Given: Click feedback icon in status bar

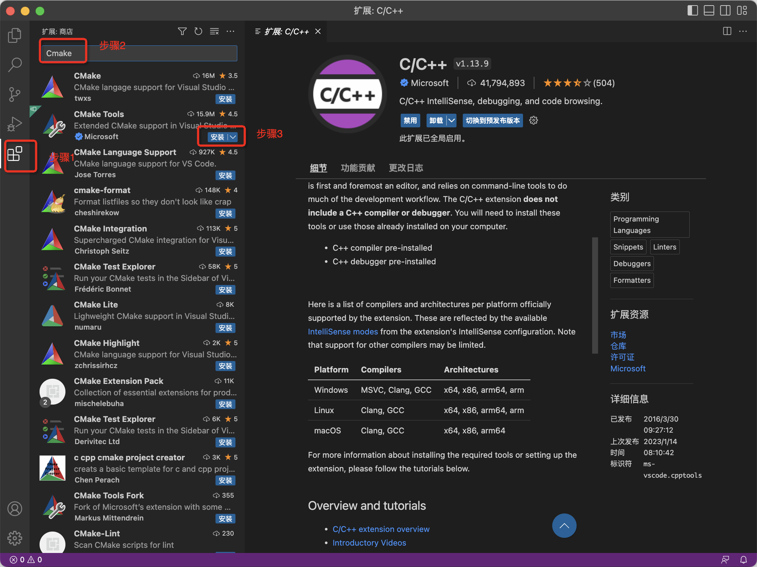Looking at the screenshot, I should [725, 560].
